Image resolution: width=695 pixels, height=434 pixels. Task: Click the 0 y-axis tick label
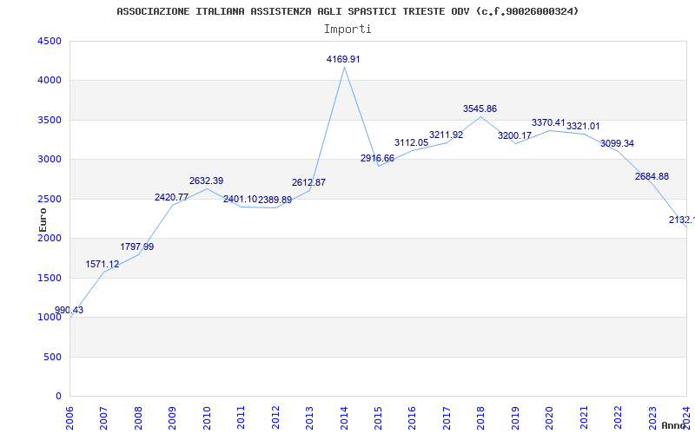[58, 397]
